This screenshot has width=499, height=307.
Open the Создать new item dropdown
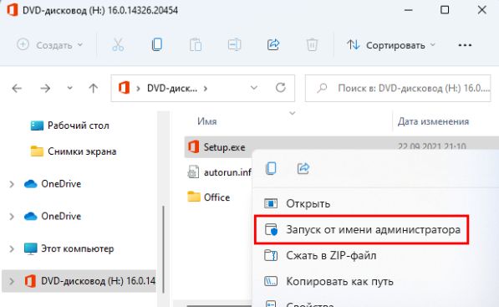coord(49,45)
